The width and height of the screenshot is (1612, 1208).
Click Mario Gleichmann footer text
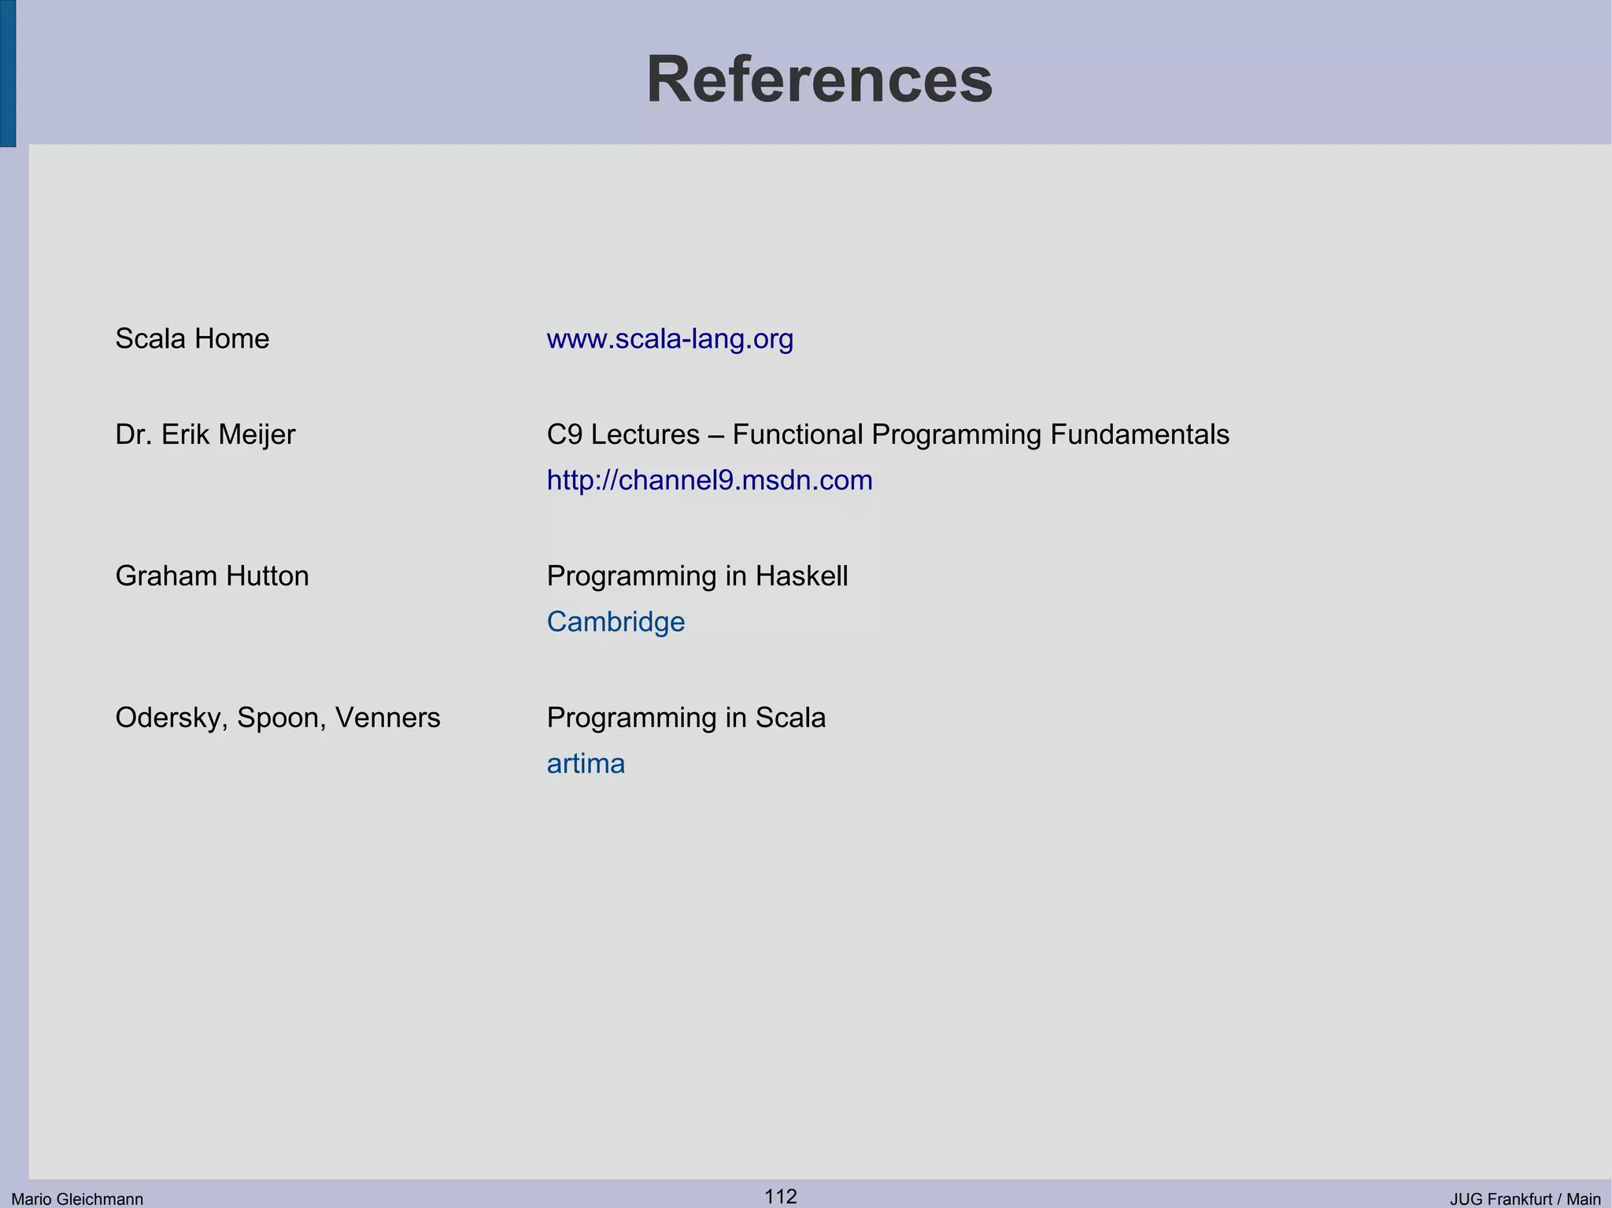point(77,1199)
